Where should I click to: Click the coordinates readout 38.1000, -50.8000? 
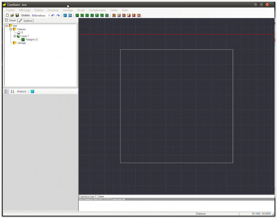(261, 214)
